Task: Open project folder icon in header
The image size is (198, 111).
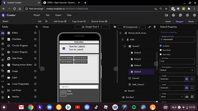Action: (166, 15)
